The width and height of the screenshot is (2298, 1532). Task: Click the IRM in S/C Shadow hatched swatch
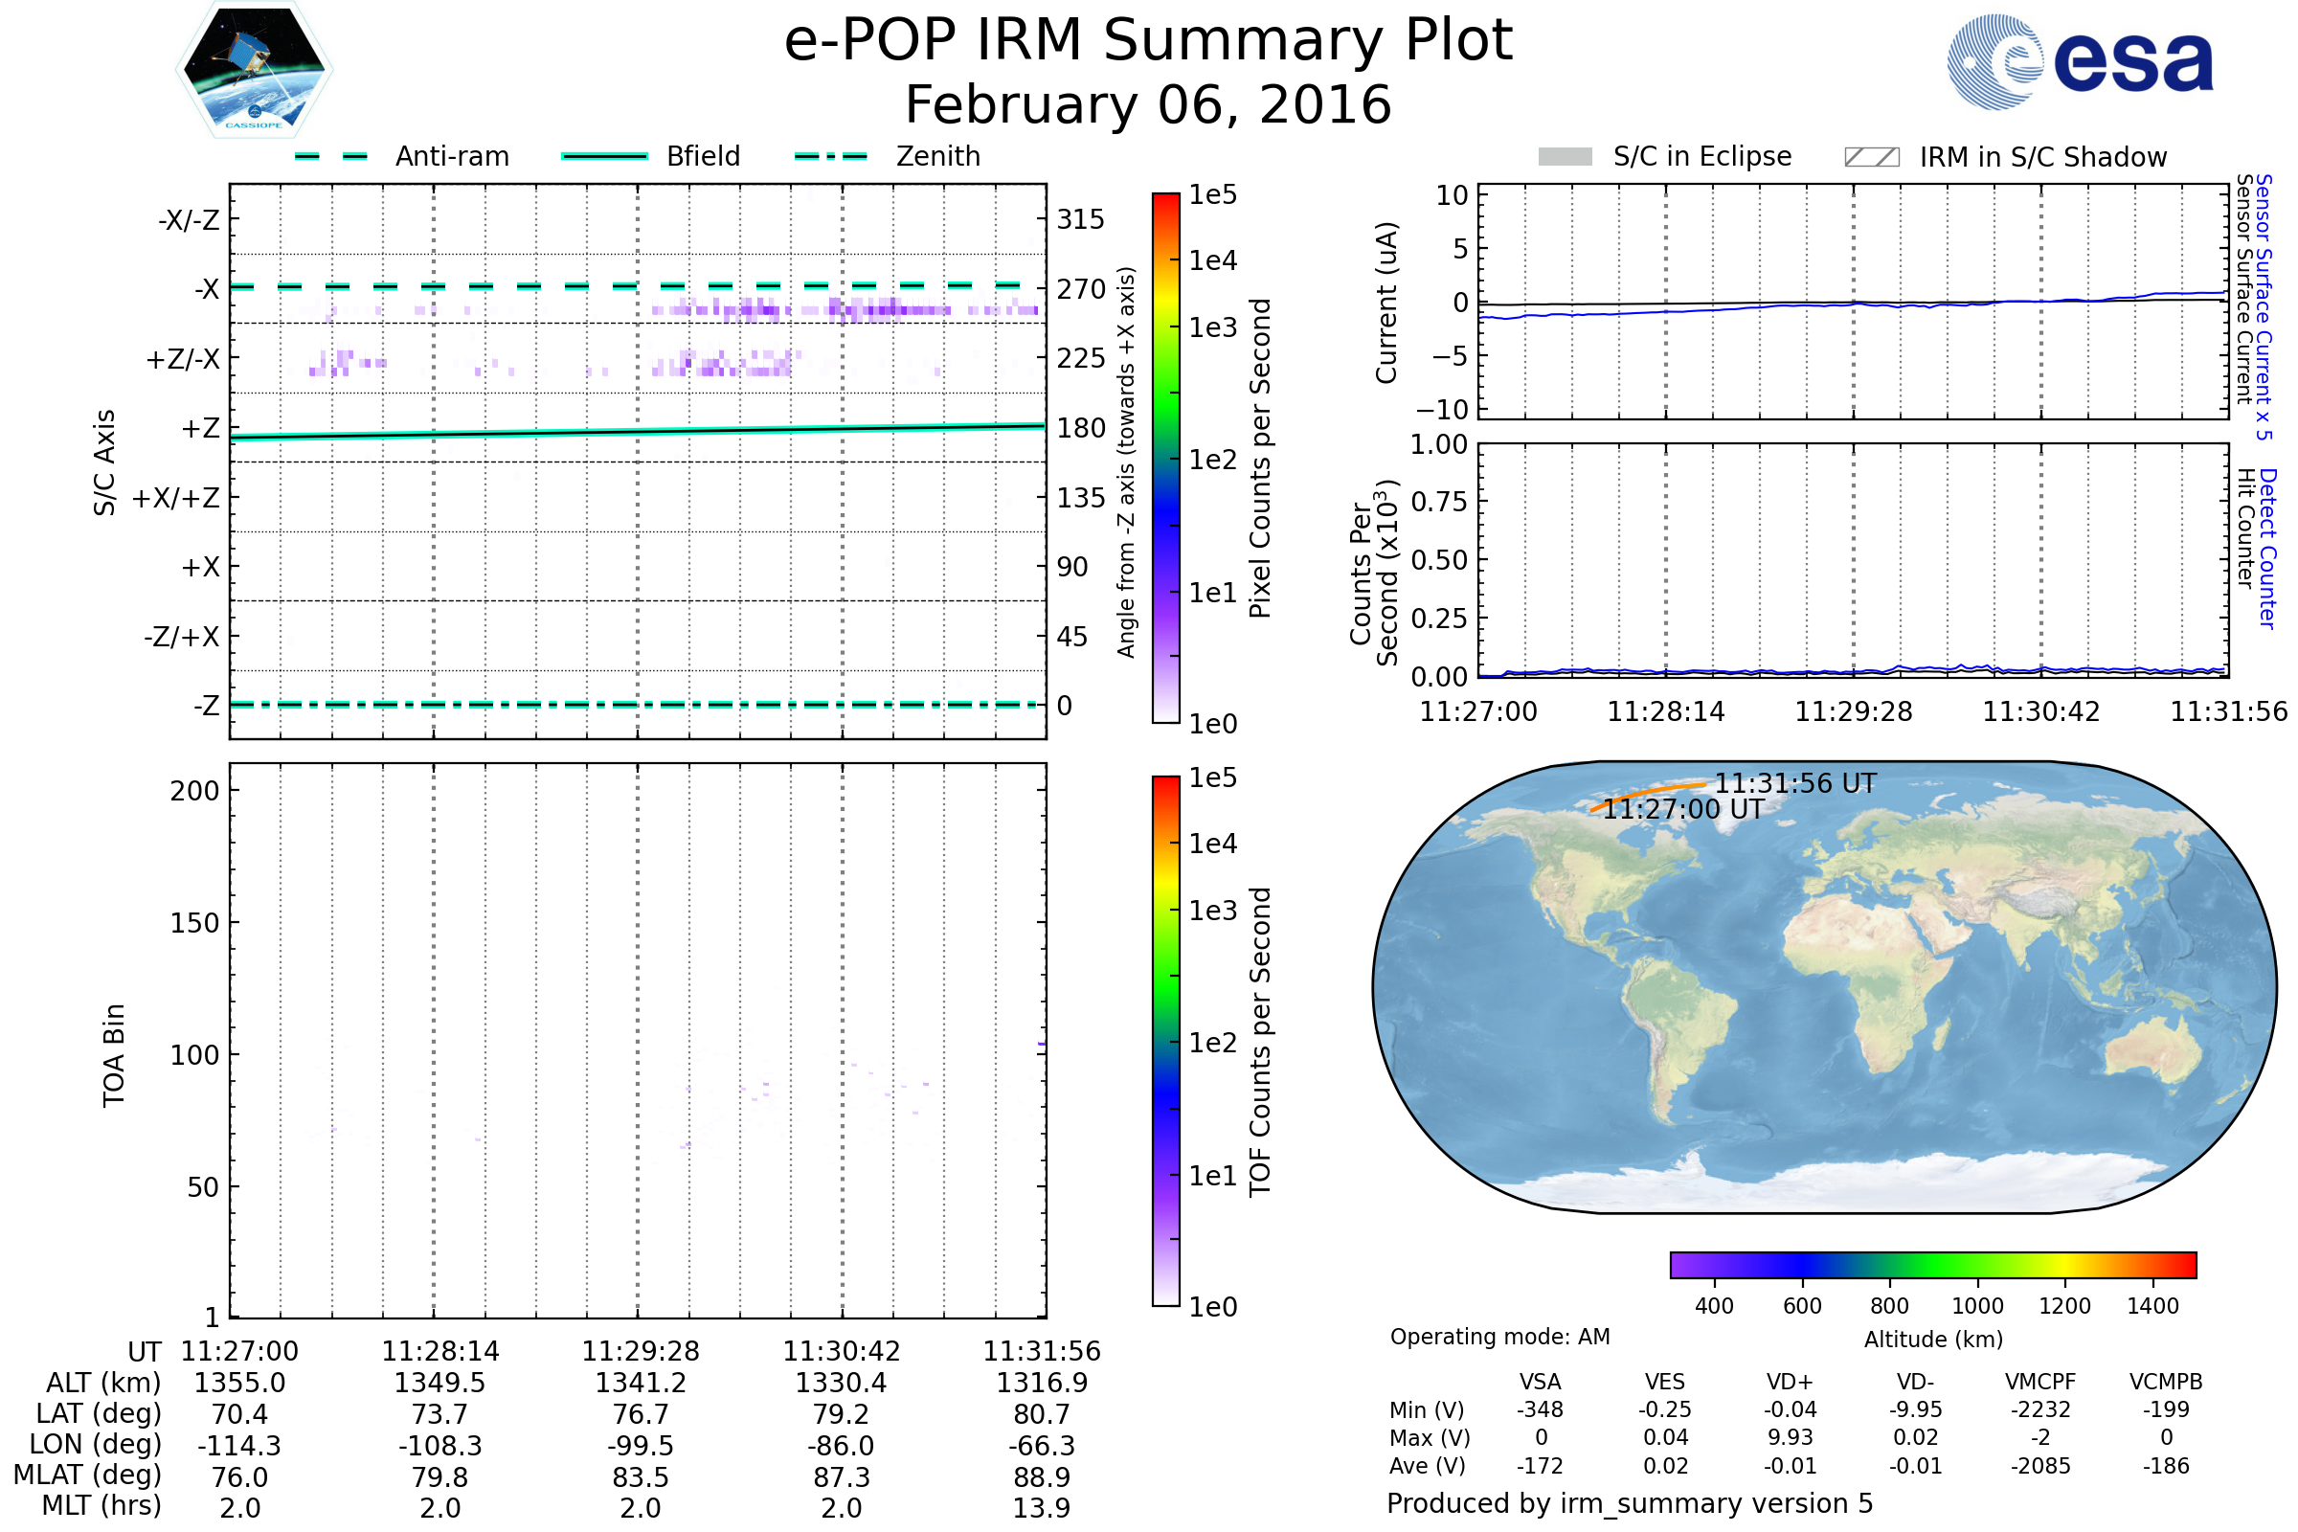click(1871, 157)
